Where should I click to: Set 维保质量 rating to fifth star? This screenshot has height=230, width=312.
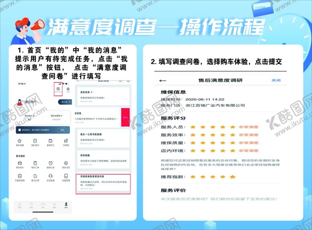232,143
